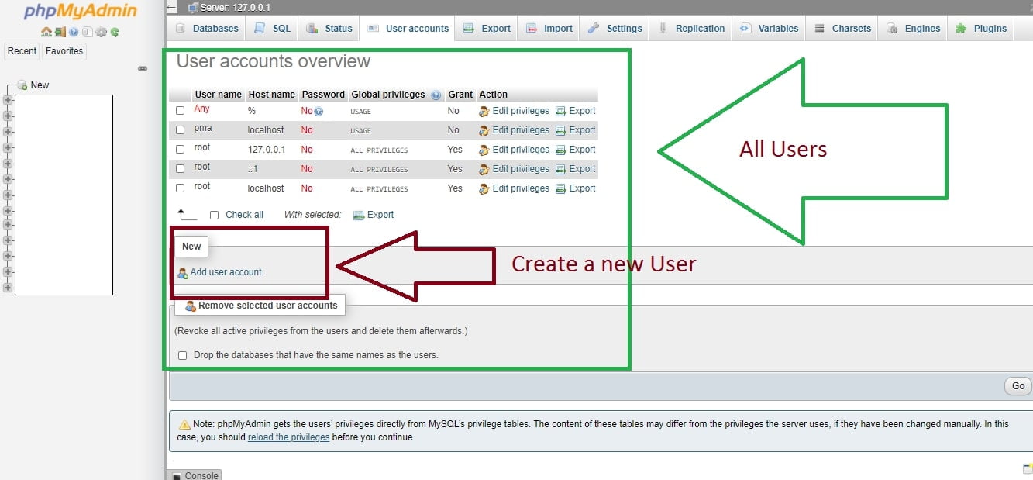This screenshot has width=1033, height=480.
Task: Switch to the Replication tab
Action: pyautogui.click(x=691, y=29)
